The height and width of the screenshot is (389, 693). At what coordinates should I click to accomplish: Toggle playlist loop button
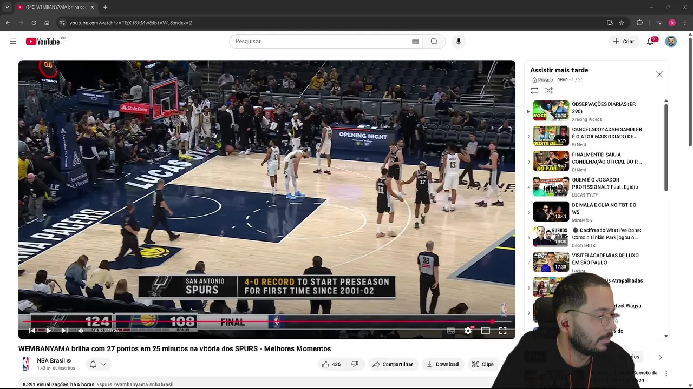coord(534,91)
